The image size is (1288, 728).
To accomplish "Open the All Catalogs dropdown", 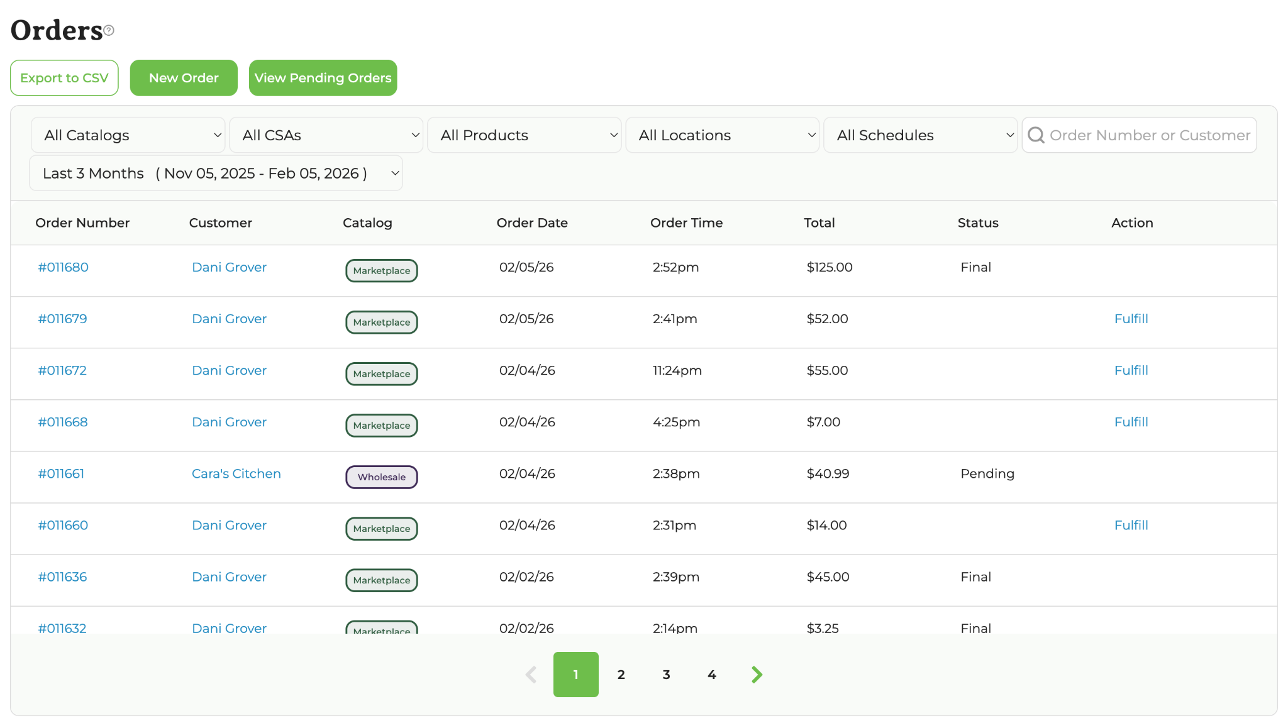I will coord(128,135).
